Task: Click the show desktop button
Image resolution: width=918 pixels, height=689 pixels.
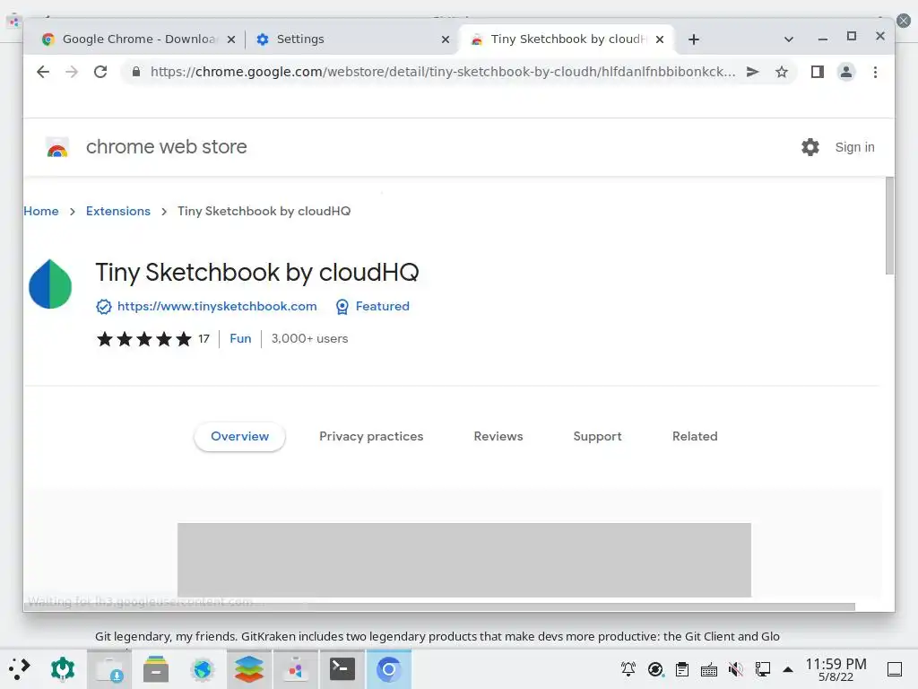Action: tap(895, 669)
